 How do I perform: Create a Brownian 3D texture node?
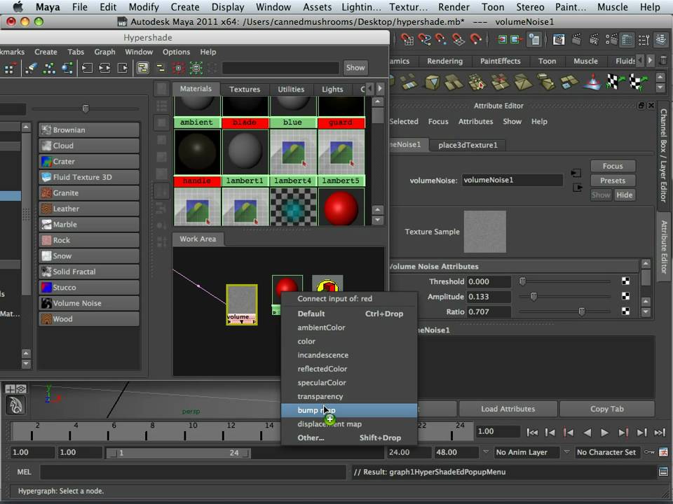pos(89,130)
